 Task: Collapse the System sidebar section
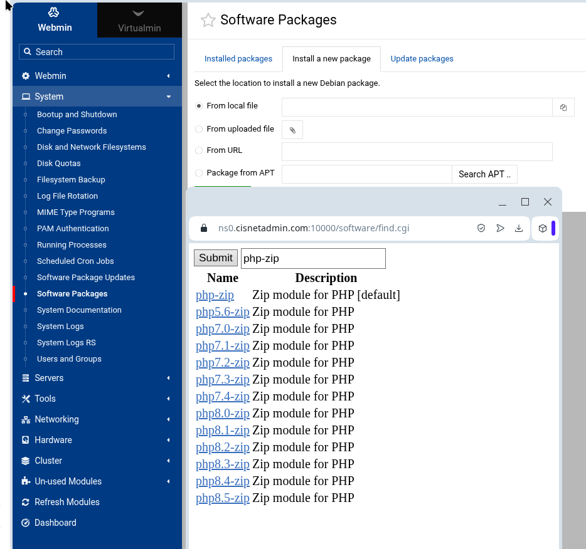[x=49, y=97]
